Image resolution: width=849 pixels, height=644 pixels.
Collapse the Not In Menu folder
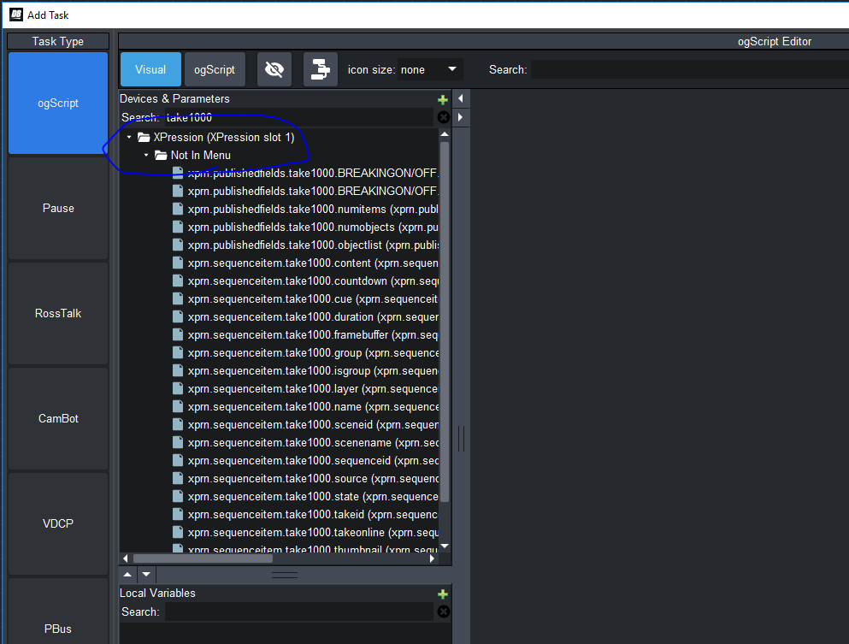pyautogui.click(x=146, y=155)
